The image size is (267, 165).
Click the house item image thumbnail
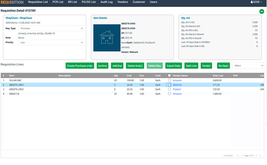click(x=107, y=38)
